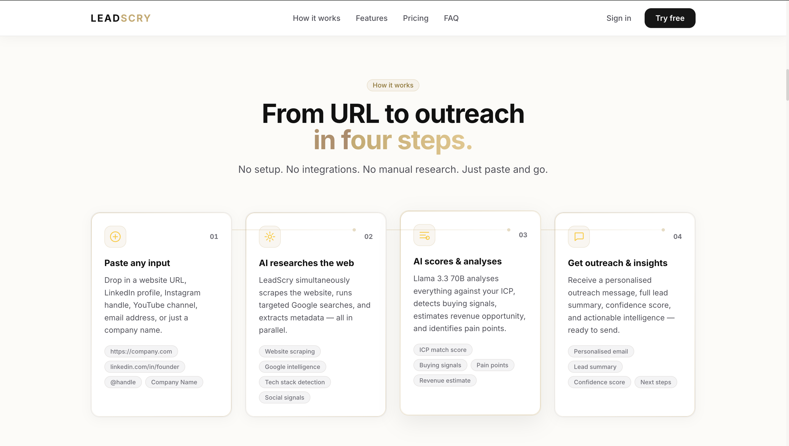789x446 pixels.
Task: Click the filter-lines icon on AI scores card
Action: point(424,235)
